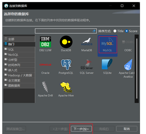The height and width of the screenshot is (134, 146).
Task: Click the DBeaver app icon in title bar
Action: tap(6, 6)
